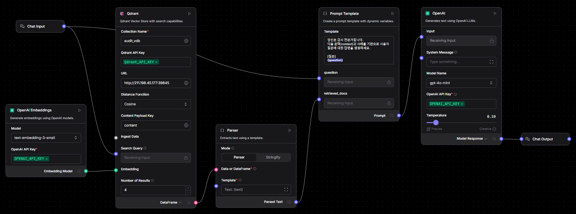Image resolution: width=576 pixels, height=214 pixels.
Task: Click Collection Name field audit_vdb
Action: point(156,41)
